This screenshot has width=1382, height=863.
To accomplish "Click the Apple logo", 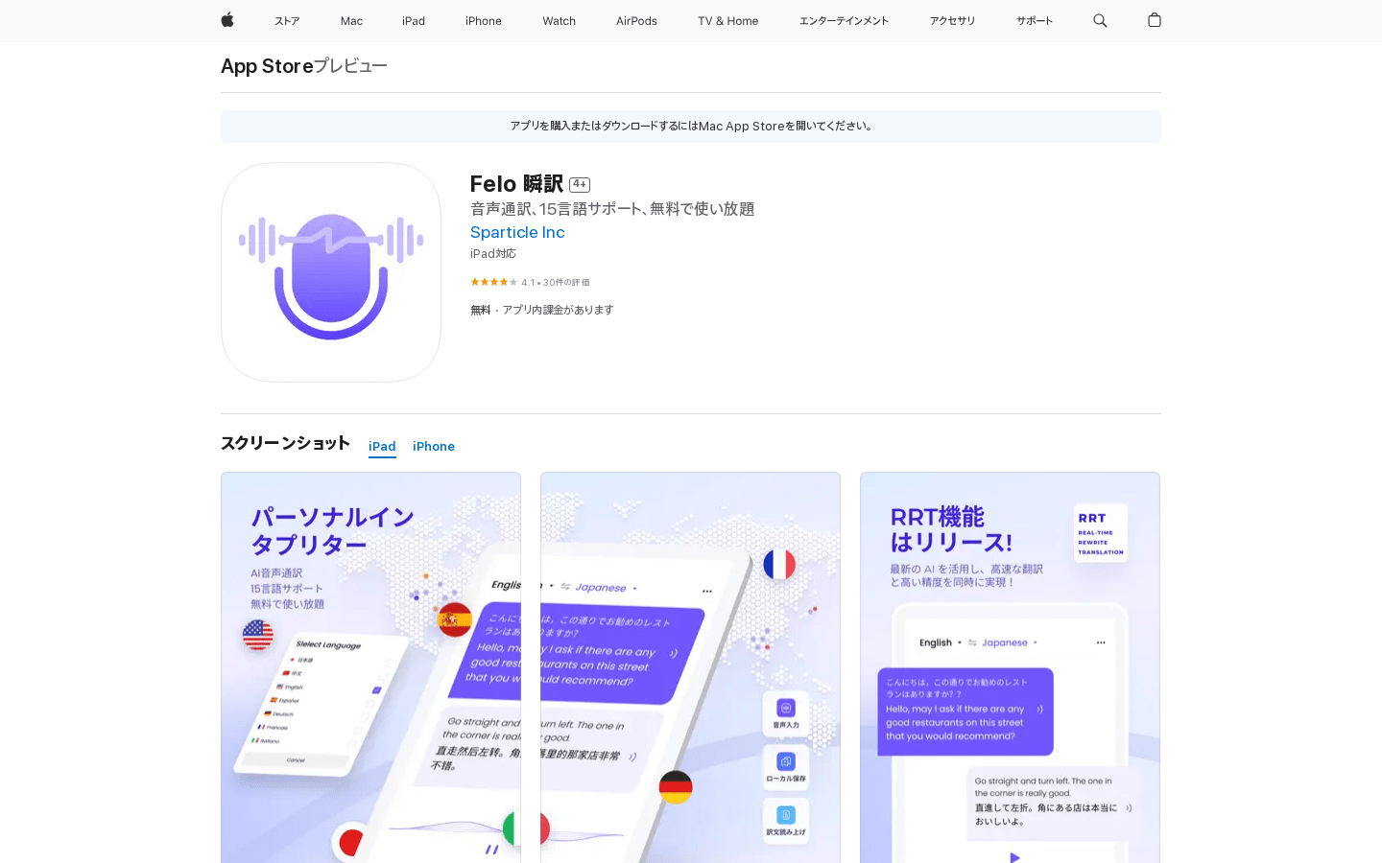I will (226, 20).
